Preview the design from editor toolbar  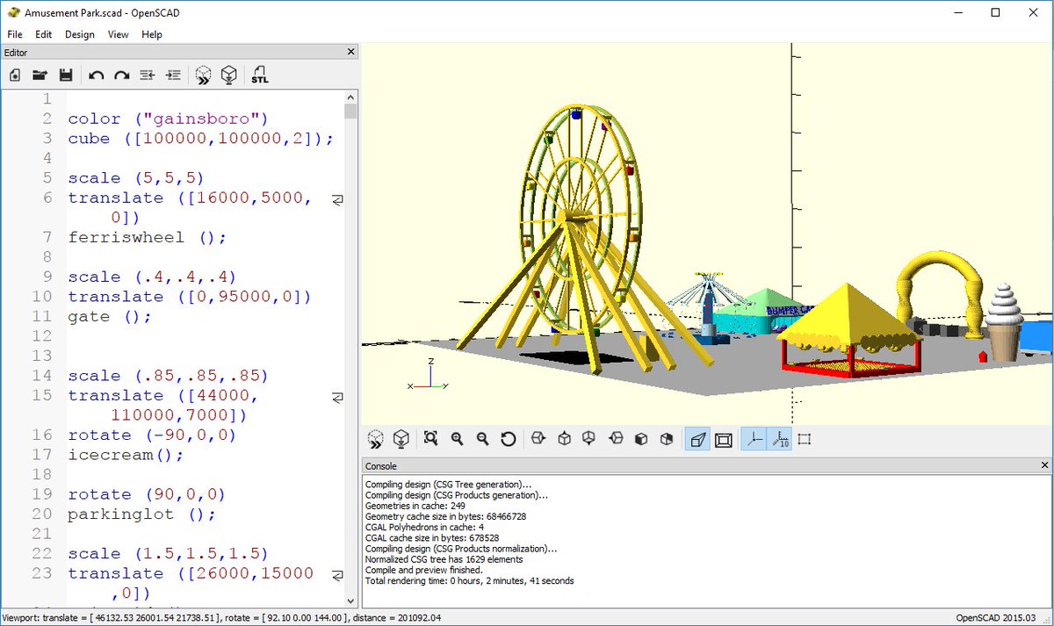(203, 76)
